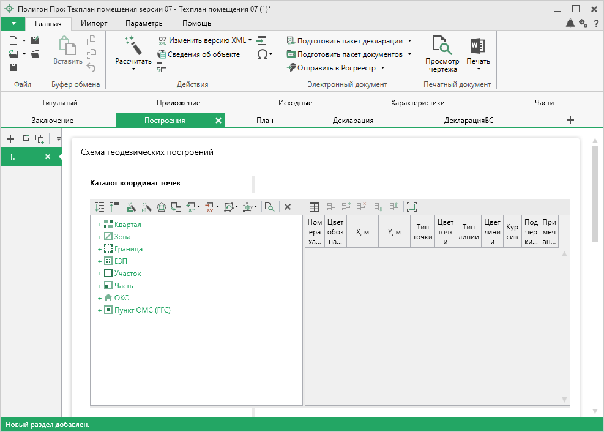The width and height of the screenshot is (604, 432).
Task: Expand the Участок tree node
Action: click(x=99, y=274)
